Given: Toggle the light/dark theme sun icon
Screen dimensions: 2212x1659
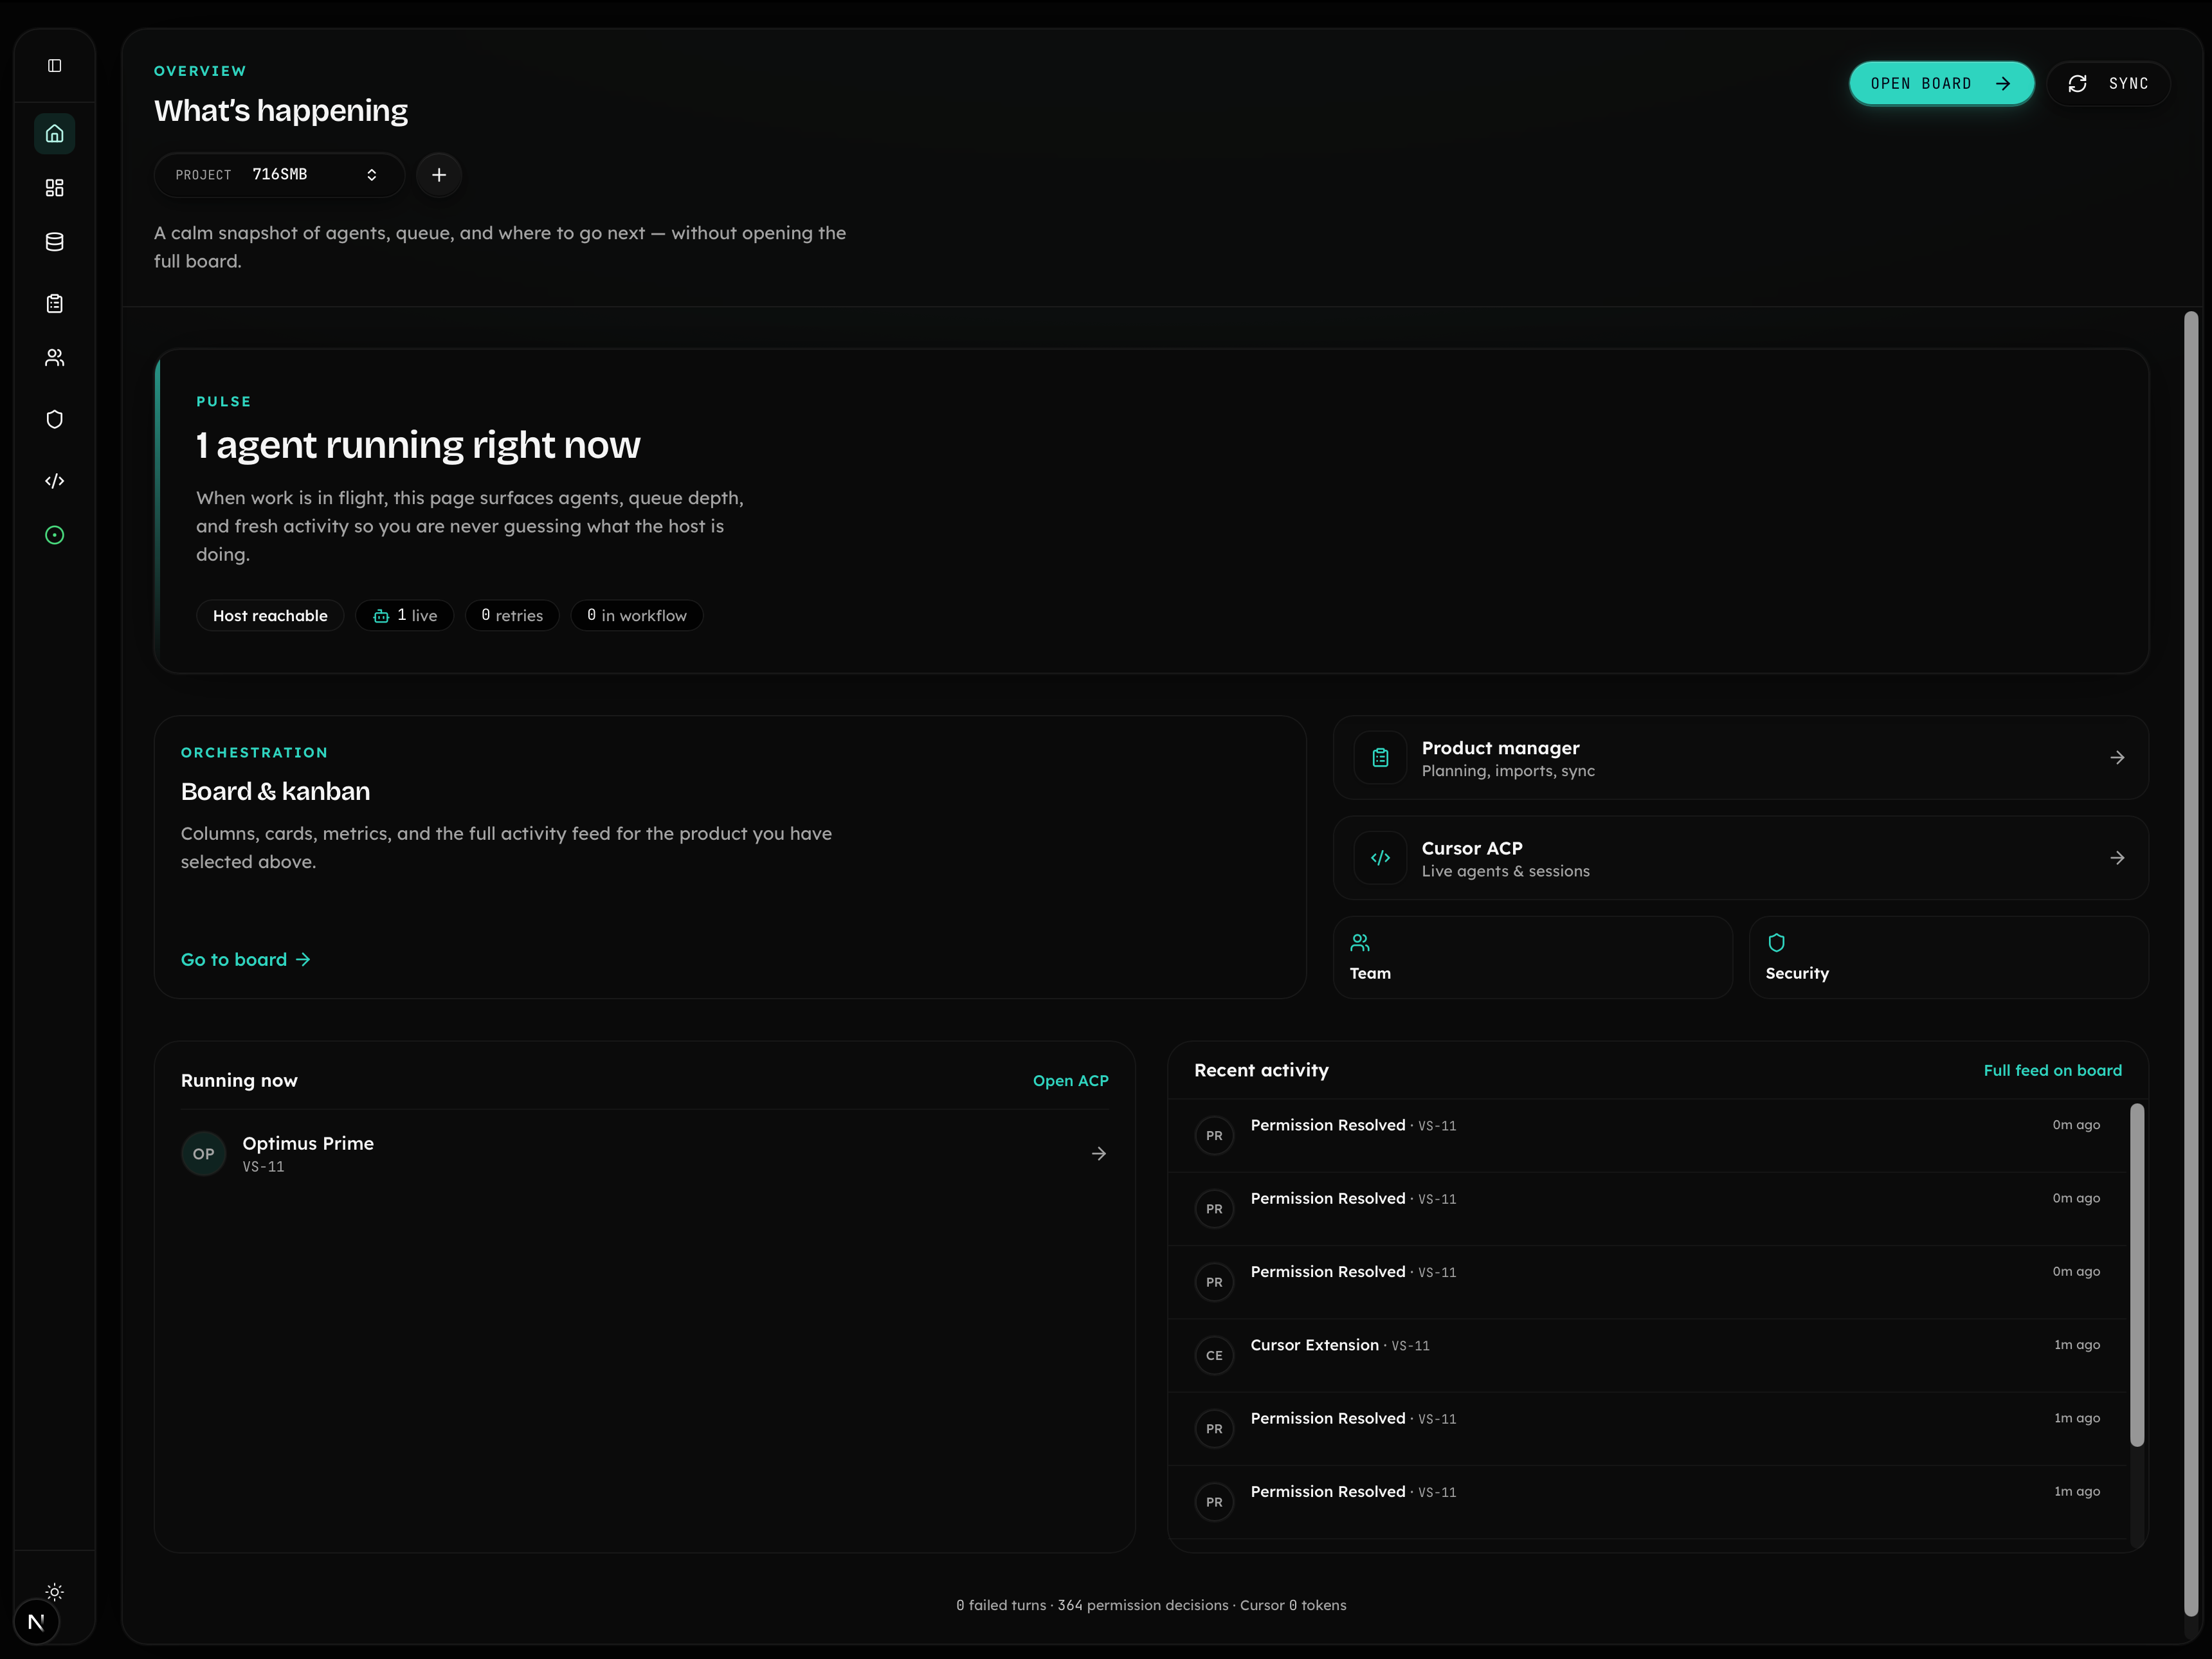Looking at the screenshot, I should click(55, 1592).
